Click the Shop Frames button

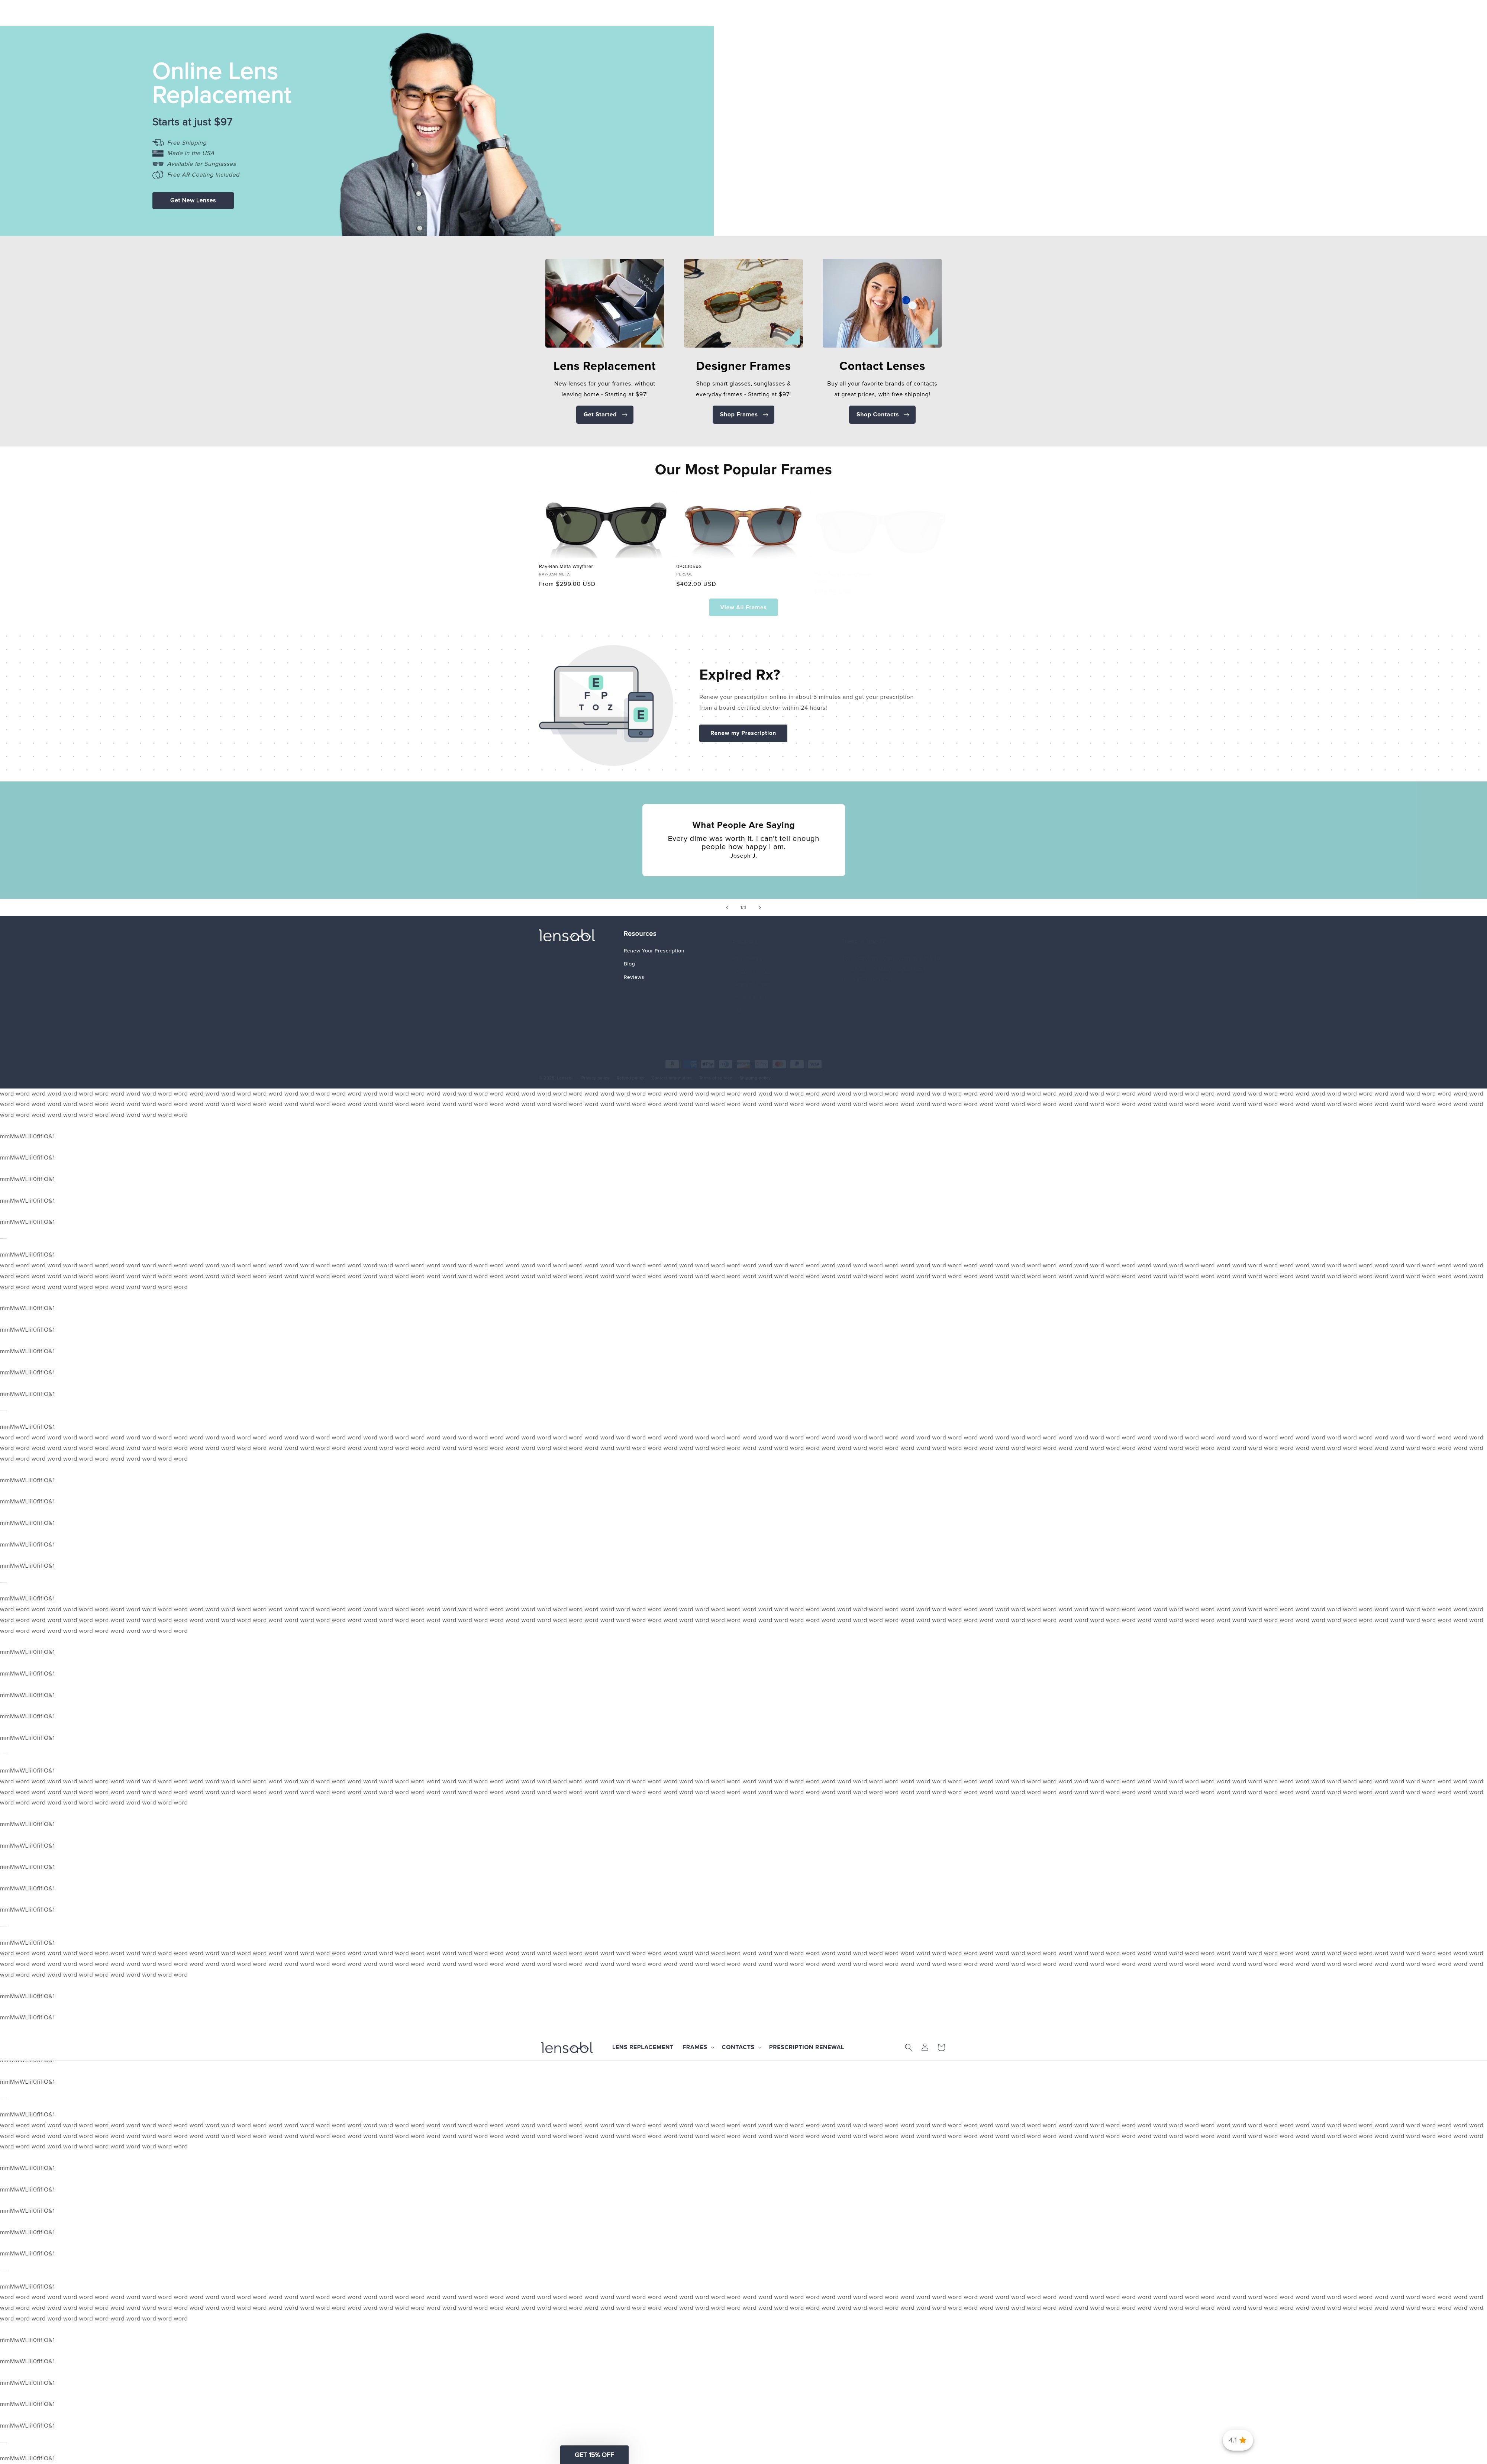743,414
